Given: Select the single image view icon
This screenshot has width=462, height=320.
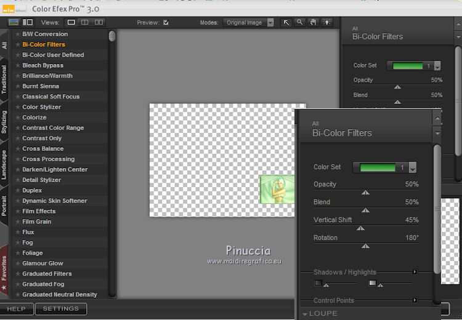Looking at the screenshot, I should pyautogui.click(x=71, y=22).
